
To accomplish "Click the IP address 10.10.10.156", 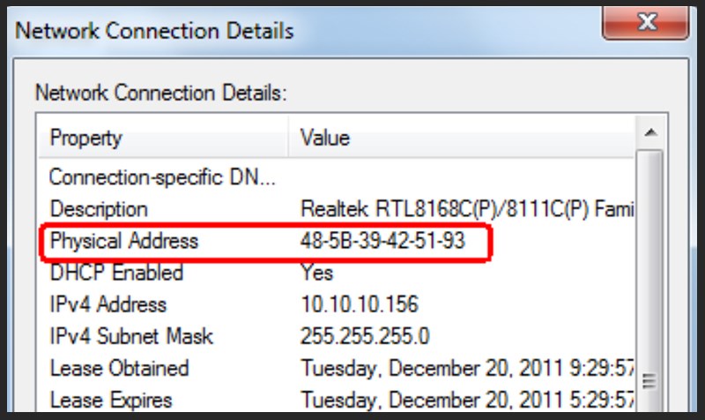I will [x=360, y=304].
